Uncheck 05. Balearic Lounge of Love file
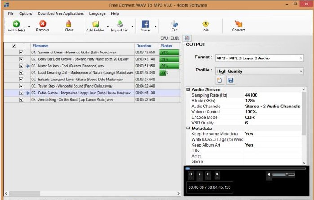Screen dimensions: 314x200 pos(21,80)
